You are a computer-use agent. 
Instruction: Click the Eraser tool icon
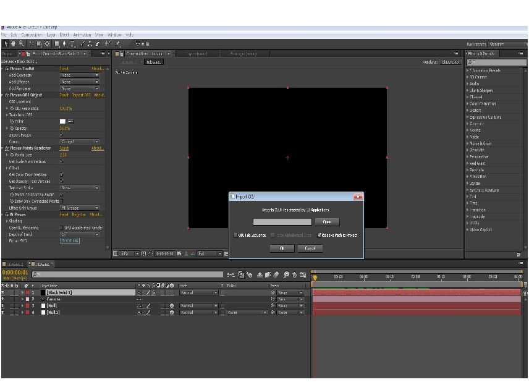tap(98, 44)
